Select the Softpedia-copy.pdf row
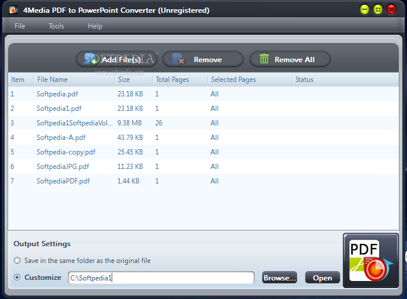 pos(203,152)
